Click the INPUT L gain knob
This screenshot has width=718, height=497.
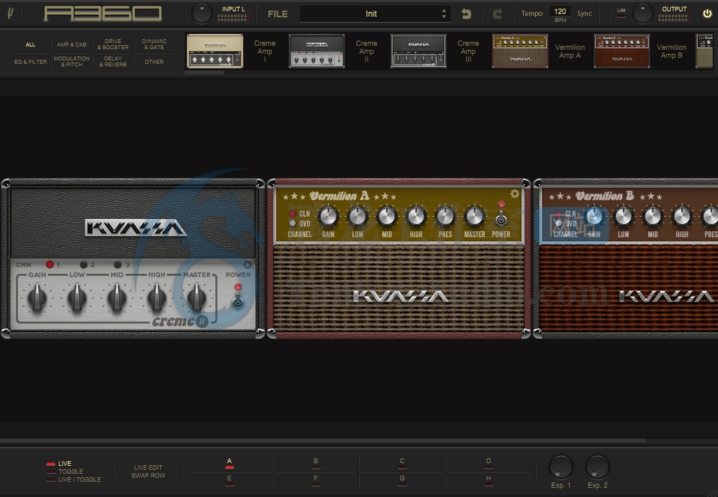click(x=202, y=13)
